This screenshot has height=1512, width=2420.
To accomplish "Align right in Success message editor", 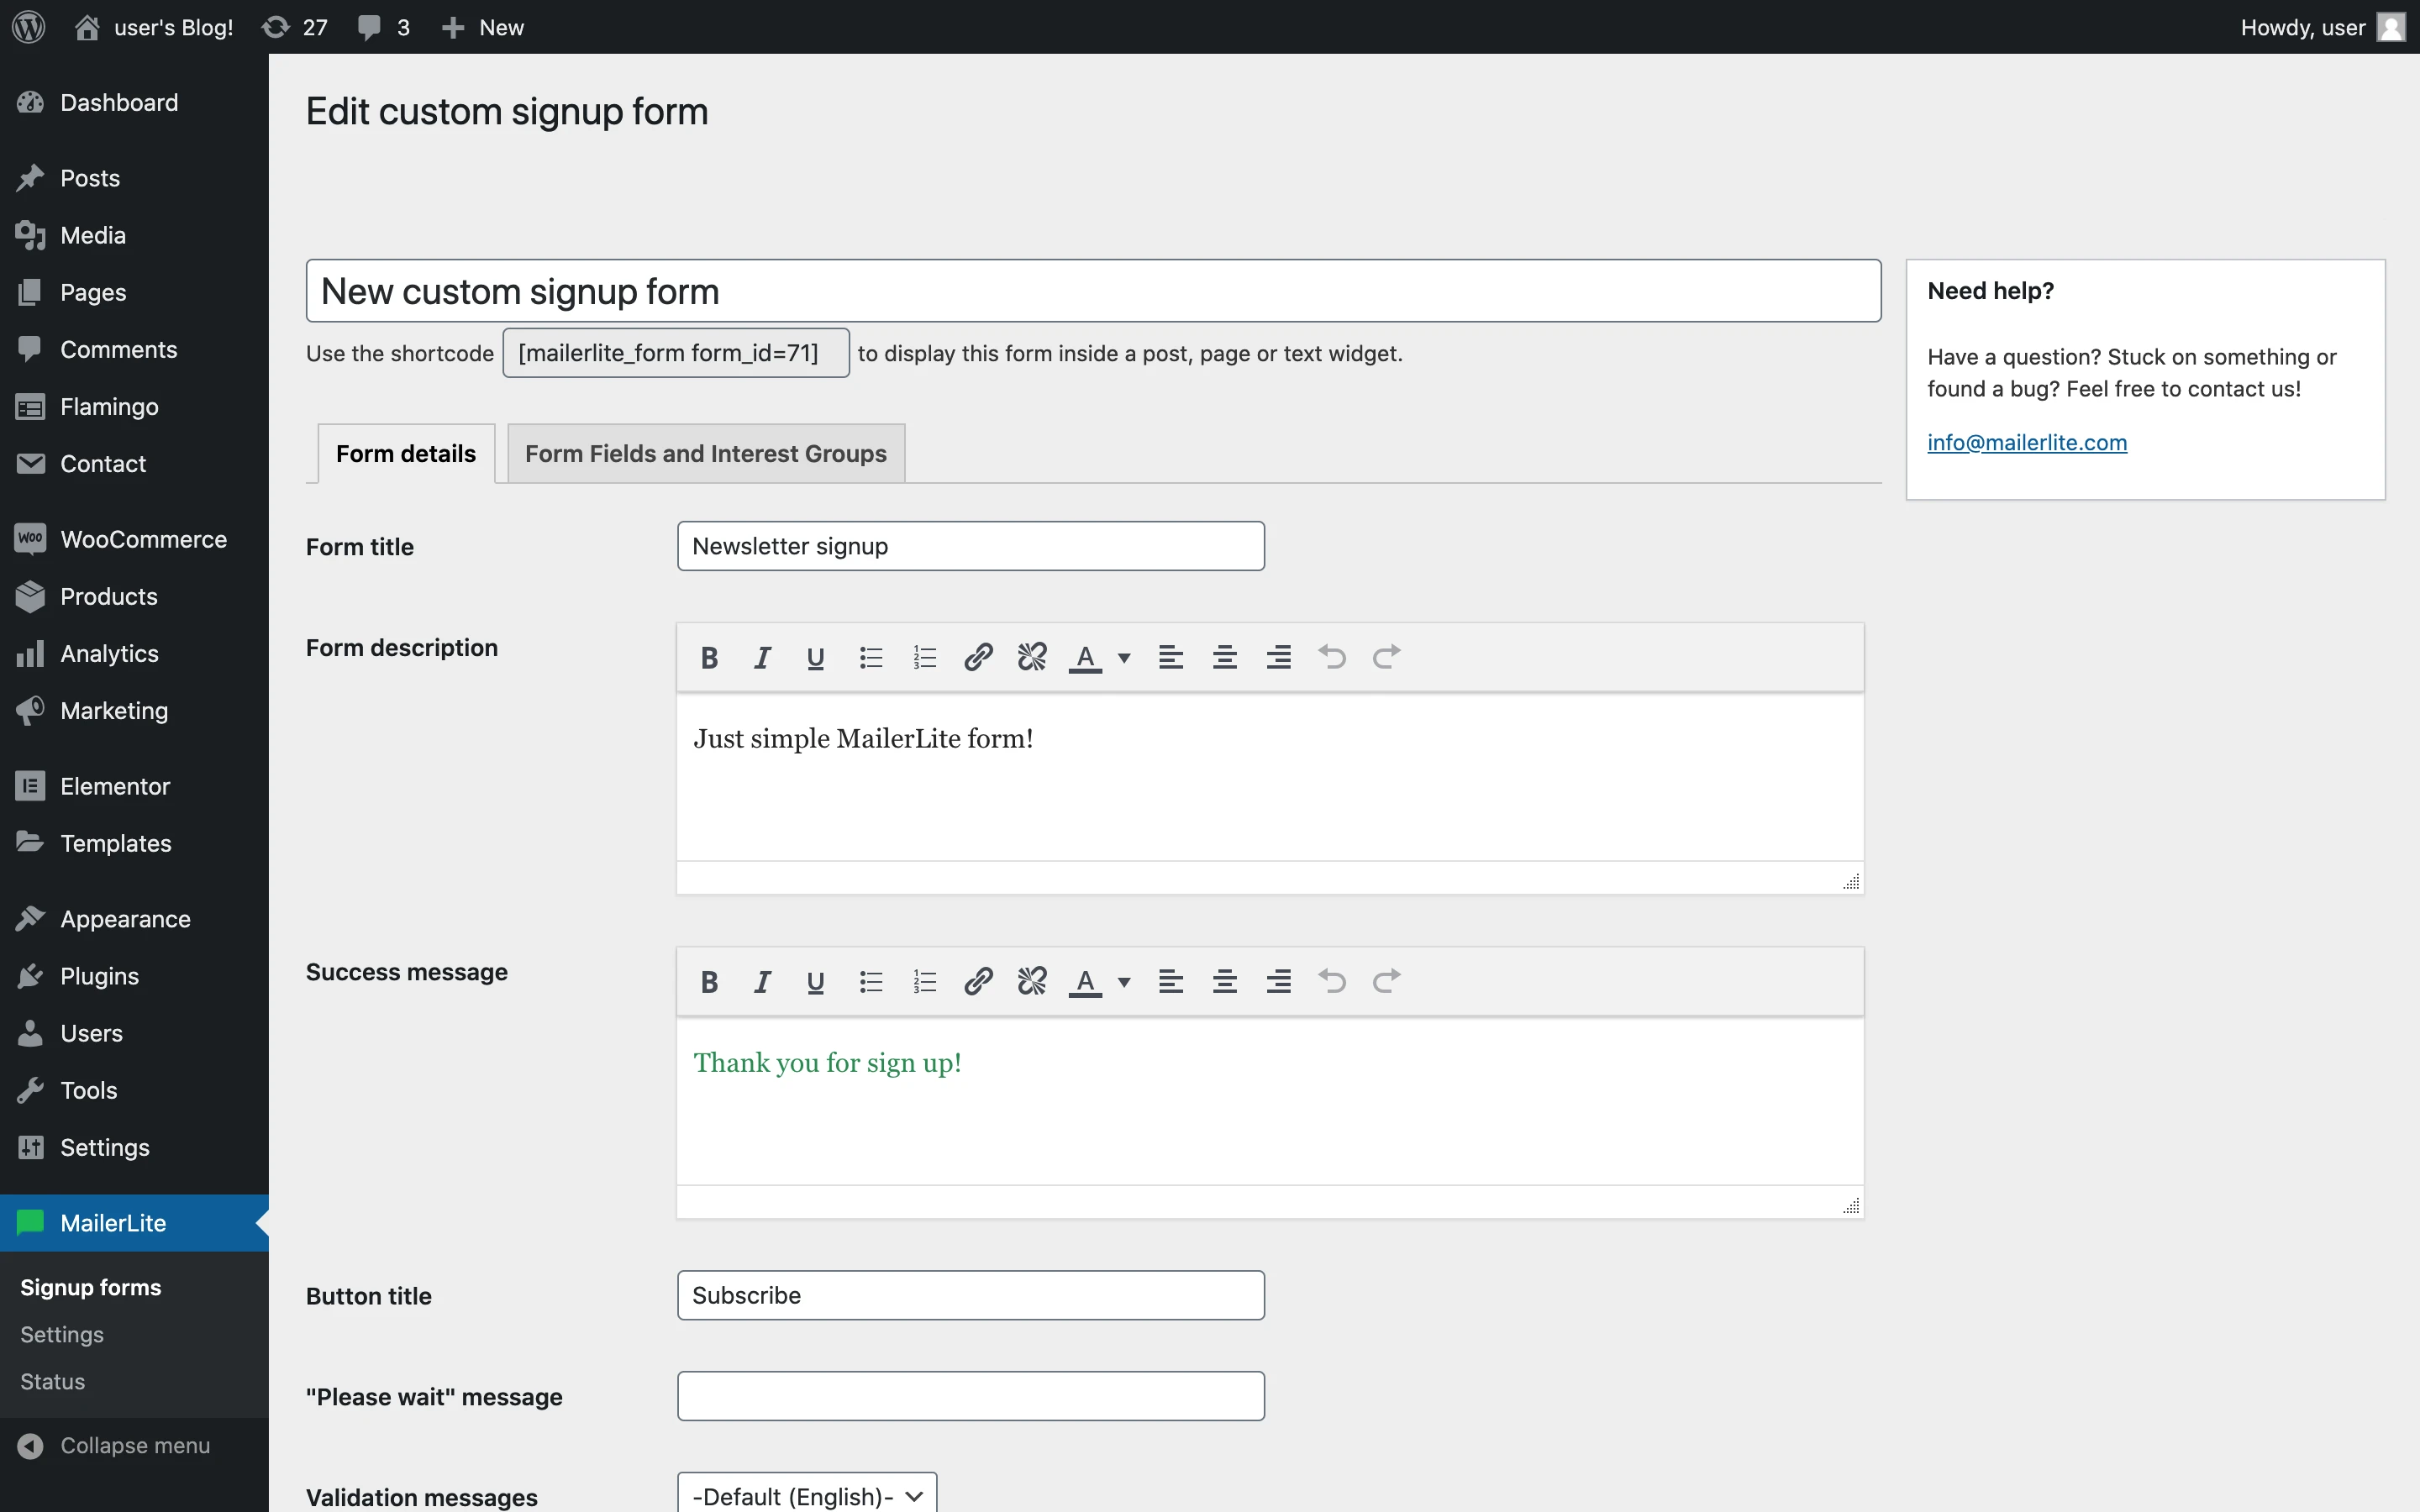I will (x=1278, y=981).
